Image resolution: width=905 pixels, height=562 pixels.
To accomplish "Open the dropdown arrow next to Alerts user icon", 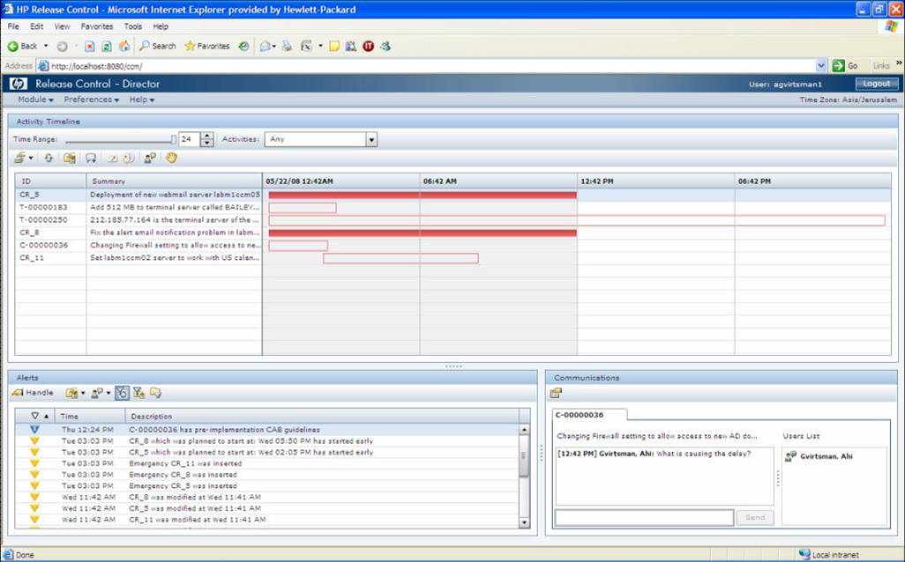I will click(x=108, y=393).
